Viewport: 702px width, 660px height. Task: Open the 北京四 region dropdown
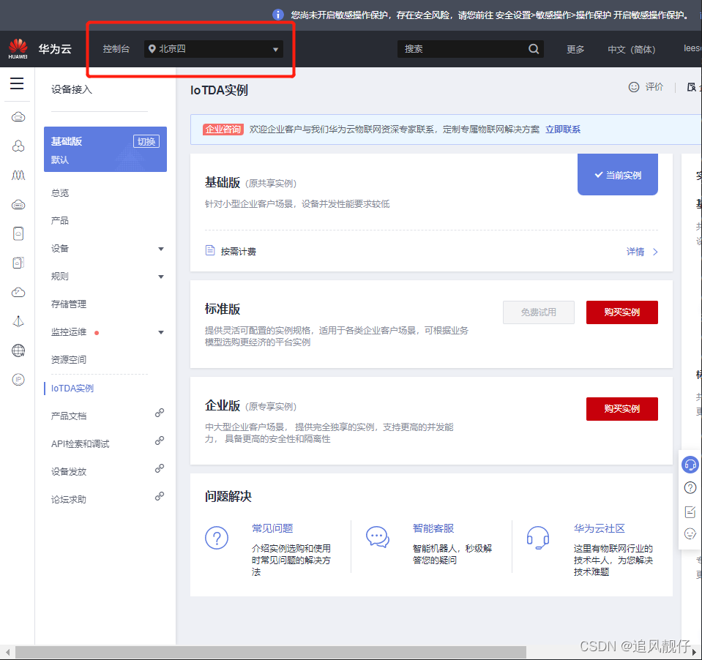click(214, 49)
